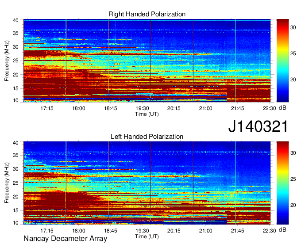Click the 20:15 time tick of top plot
301x244 pixels.
tap(174, 108)
